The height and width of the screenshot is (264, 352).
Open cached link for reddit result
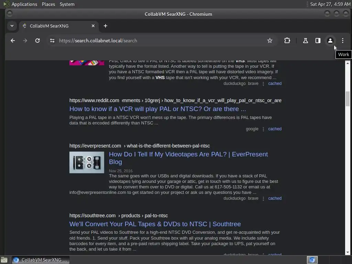[275, 129]
